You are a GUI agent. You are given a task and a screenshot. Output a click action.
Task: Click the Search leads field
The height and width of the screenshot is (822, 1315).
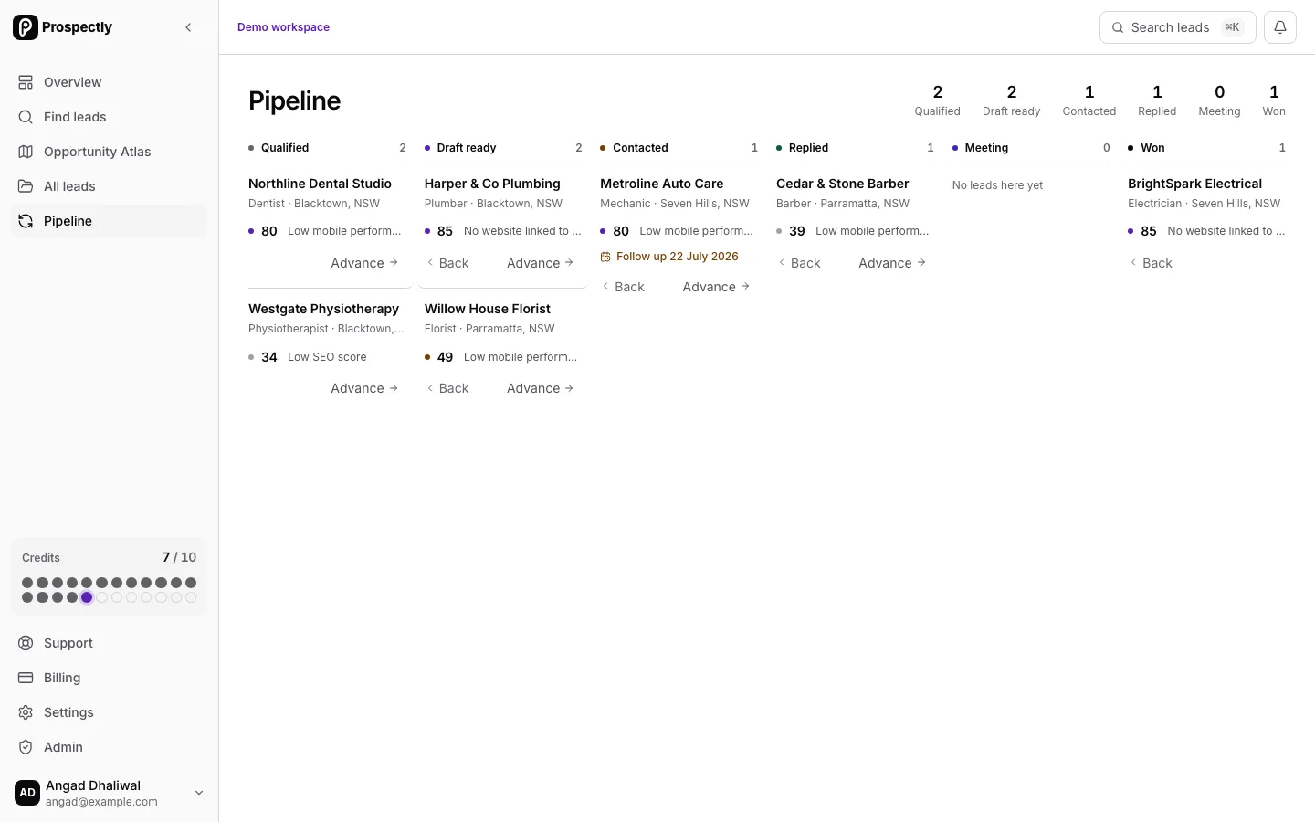pos(1178,27)
